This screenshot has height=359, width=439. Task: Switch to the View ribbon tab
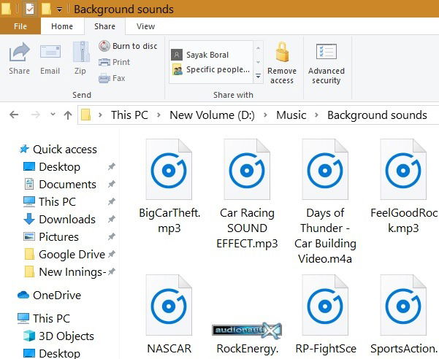145,26
